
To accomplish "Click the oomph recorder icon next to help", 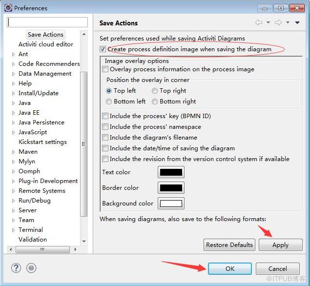I will tap(31, 268).
